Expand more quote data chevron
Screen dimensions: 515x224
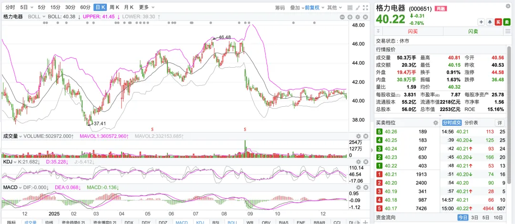440,115
